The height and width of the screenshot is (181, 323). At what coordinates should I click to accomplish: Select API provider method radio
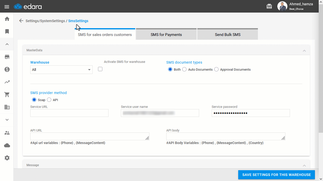[49, 100]
